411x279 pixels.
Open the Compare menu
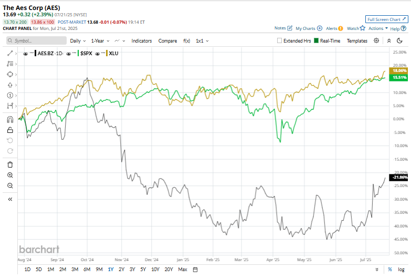click(x=167, y=41)
